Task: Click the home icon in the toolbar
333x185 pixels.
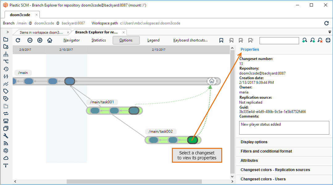Action: point(50,40)
